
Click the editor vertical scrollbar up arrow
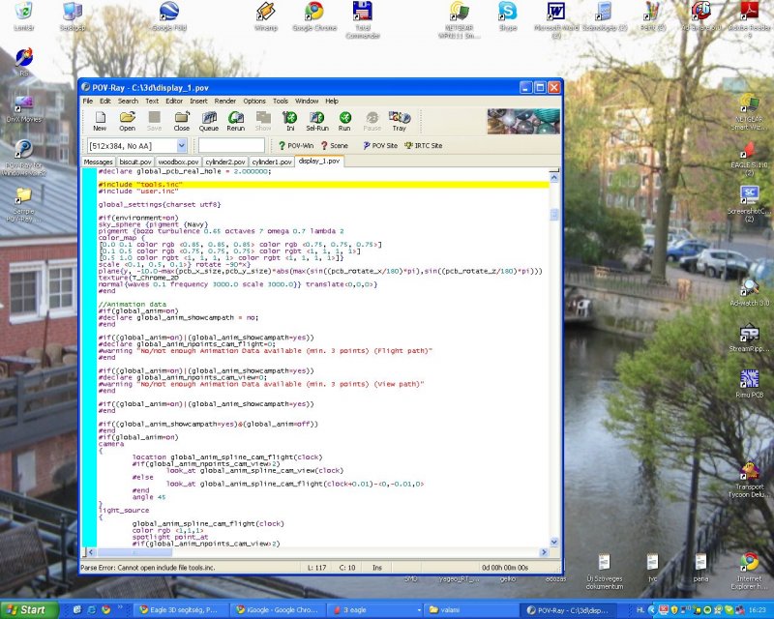(x=554, y=178)
